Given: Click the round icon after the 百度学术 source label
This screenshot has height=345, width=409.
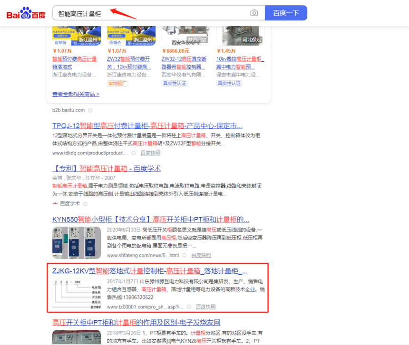Looking at the screenshot, I should click(85, 204).
